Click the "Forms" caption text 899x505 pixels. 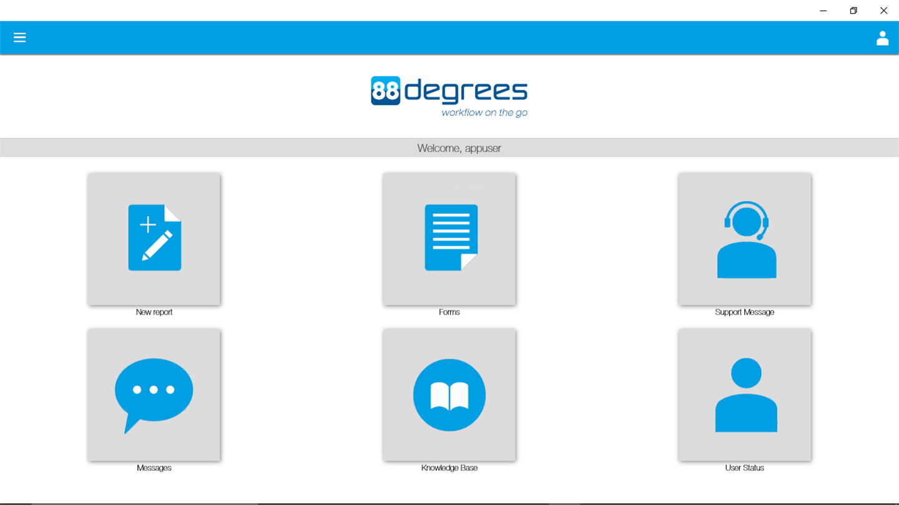[449, 312]
